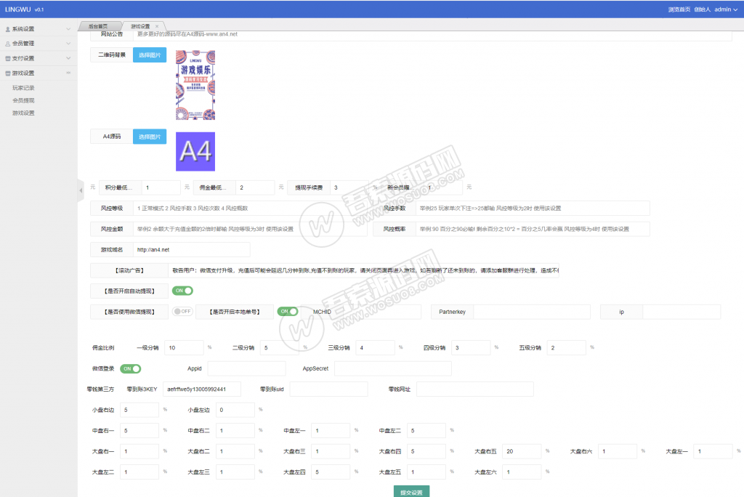This screenshot has height=497, width=744.
Task: Open 玩家记录 in the sidebar
Action: [x=23, y=88]
